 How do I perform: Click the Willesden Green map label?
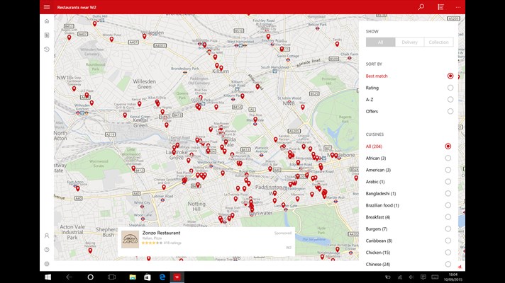point(144,84)
